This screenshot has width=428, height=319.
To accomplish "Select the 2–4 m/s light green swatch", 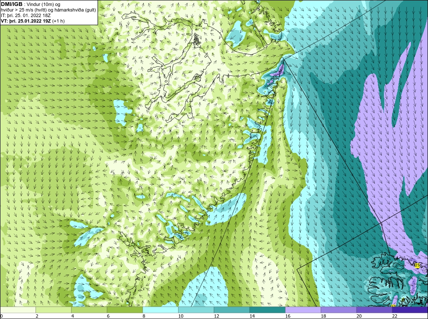I will [x=53, y=310].
